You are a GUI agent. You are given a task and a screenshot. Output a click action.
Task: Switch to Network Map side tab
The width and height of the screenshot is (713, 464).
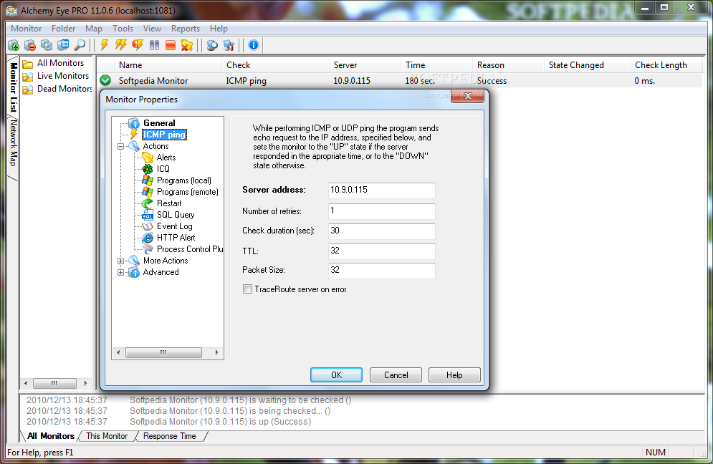(14, 142)
